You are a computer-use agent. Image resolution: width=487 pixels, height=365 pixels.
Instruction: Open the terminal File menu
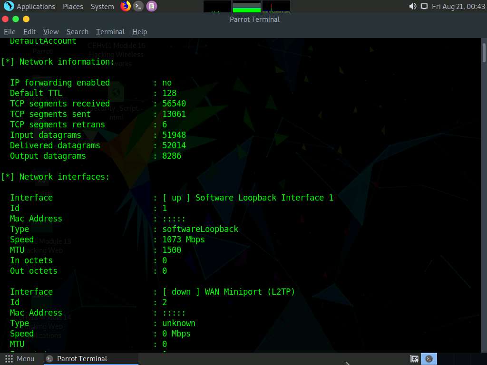[x=10, y=32]
